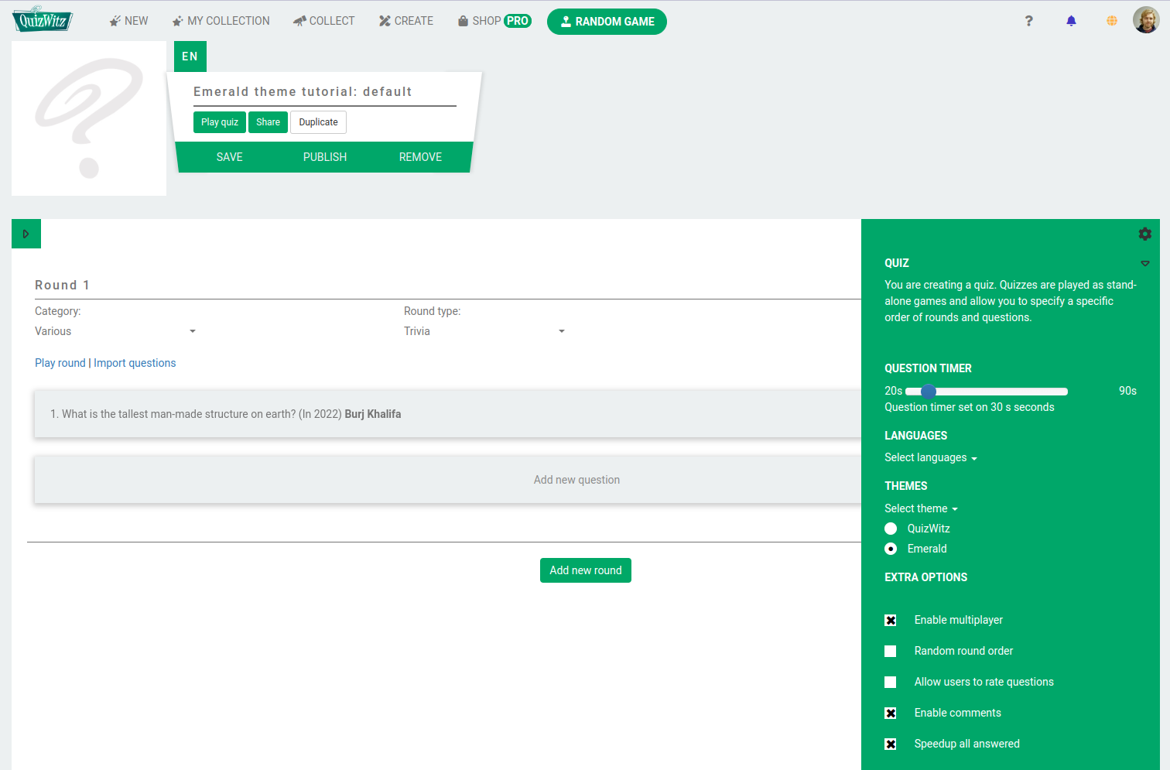Screen dimensions: 1170x770
Task: Open your profile avatar menu
Action: 1147,19
